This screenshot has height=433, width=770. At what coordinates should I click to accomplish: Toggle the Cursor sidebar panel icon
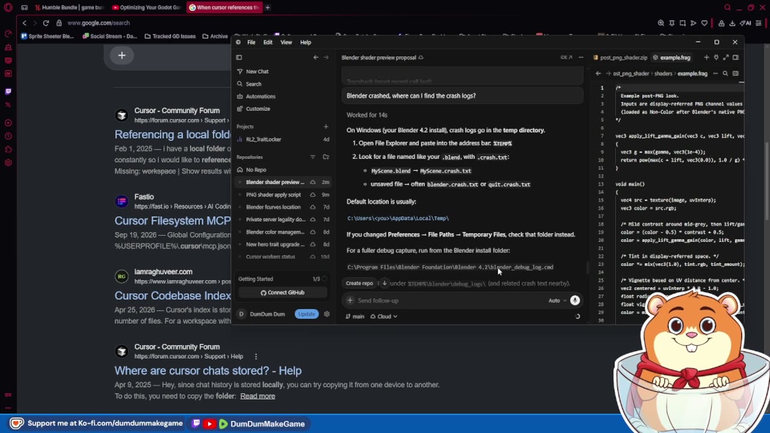[239, 58]
